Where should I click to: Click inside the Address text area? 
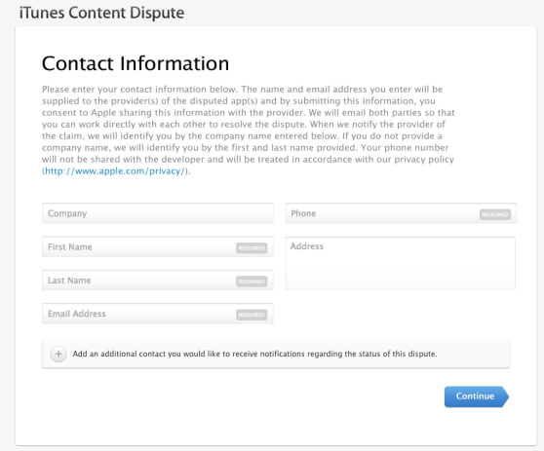tap(401, 263)
